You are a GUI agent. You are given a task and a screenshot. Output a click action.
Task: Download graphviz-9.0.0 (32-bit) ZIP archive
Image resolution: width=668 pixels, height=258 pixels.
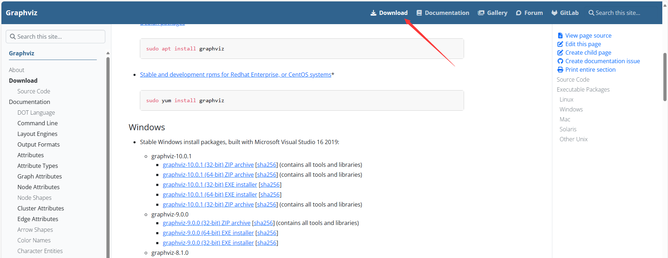tap(207, 223)
